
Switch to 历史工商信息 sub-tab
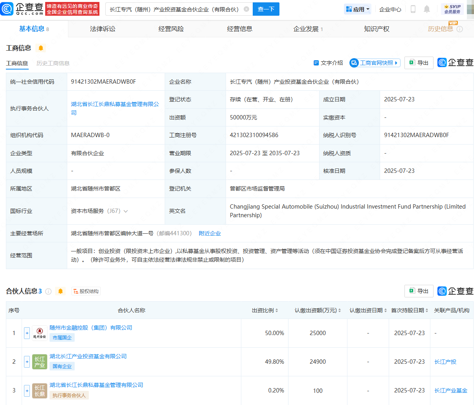pyautogui.click(x=53, y=63)
